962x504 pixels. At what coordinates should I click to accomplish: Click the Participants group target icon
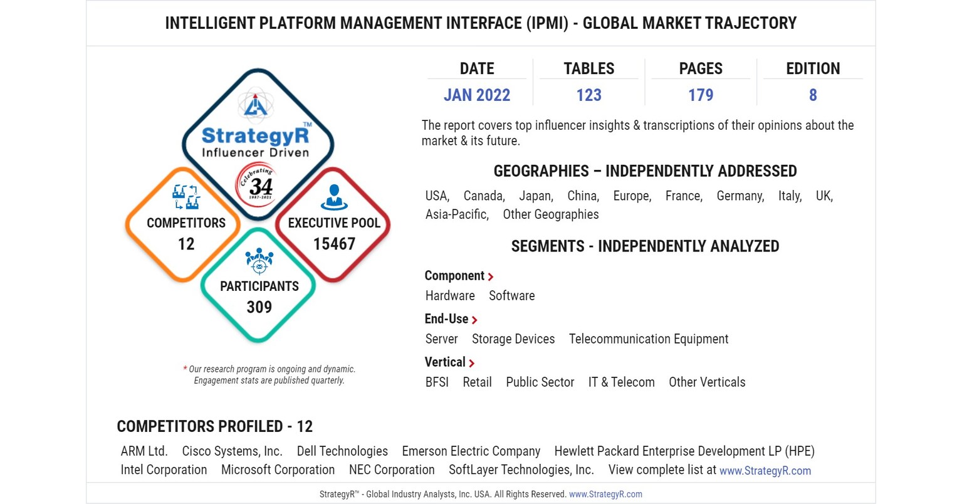259,261
